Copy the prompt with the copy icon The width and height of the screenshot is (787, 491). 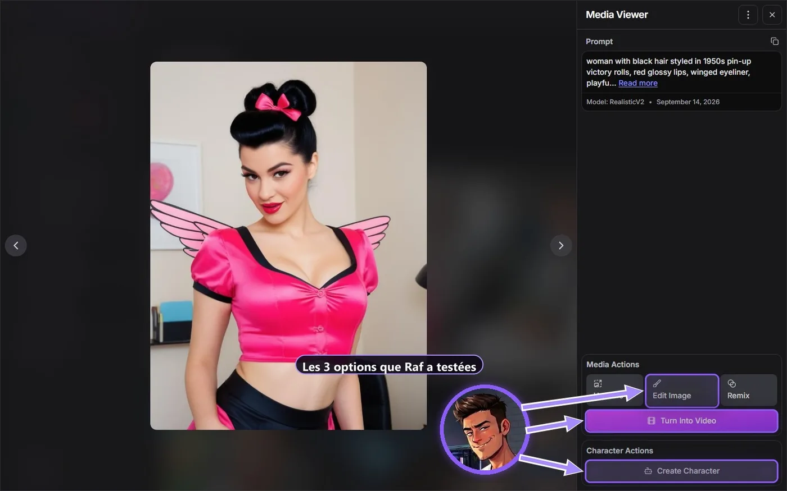pyautogui.click(x=774, y=42)
